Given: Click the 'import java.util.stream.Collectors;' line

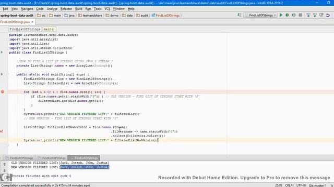Looking at the screenshot, I should click(41, 48).
